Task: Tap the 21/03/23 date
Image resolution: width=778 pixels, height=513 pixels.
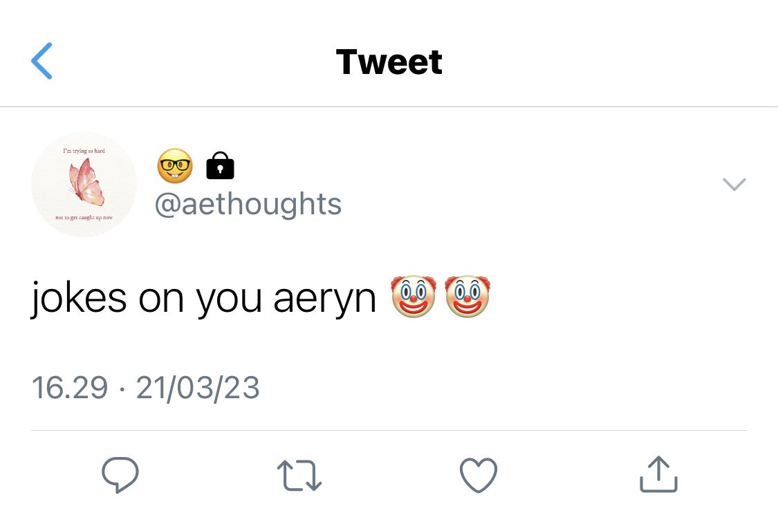Action: pyautogui.click(x=198, y=387)
